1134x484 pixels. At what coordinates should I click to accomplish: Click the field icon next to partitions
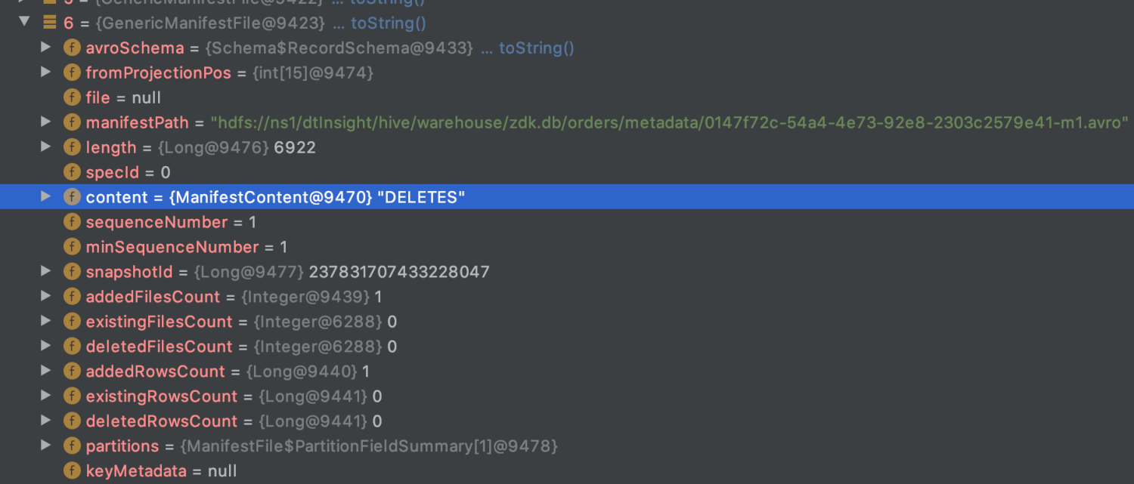(72, 446)
